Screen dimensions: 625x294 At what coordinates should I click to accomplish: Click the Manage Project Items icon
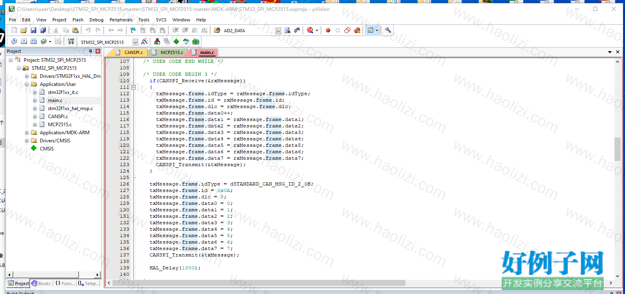tap(157, 42)
